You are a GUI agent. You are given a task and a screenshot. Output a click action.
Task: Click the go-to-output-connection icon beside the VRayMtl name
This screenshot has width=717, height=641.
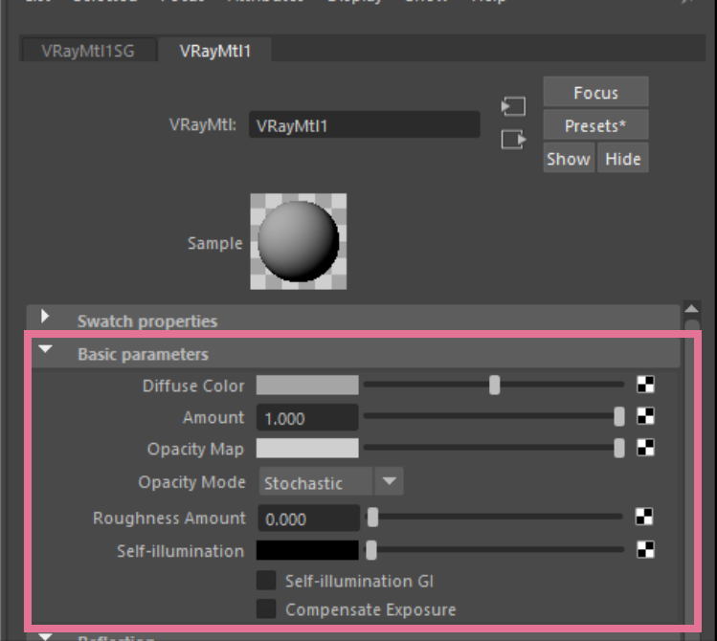point(513,140)
